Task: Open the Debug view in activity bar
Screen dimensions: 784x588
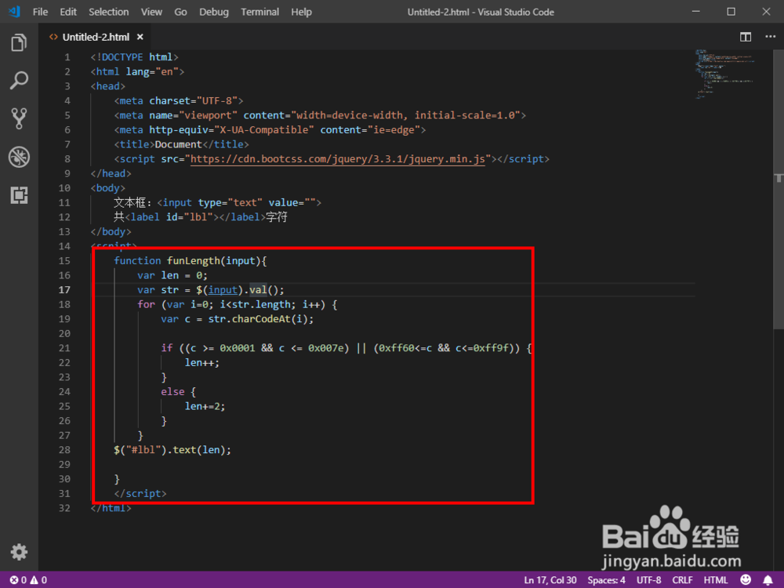Action: click(x=19, y=157)
